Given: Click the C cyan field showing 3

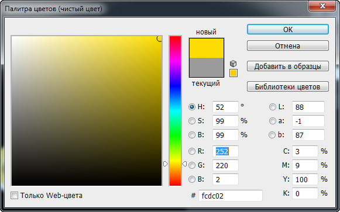Looking at the screenshot, I should pos(305,151).
